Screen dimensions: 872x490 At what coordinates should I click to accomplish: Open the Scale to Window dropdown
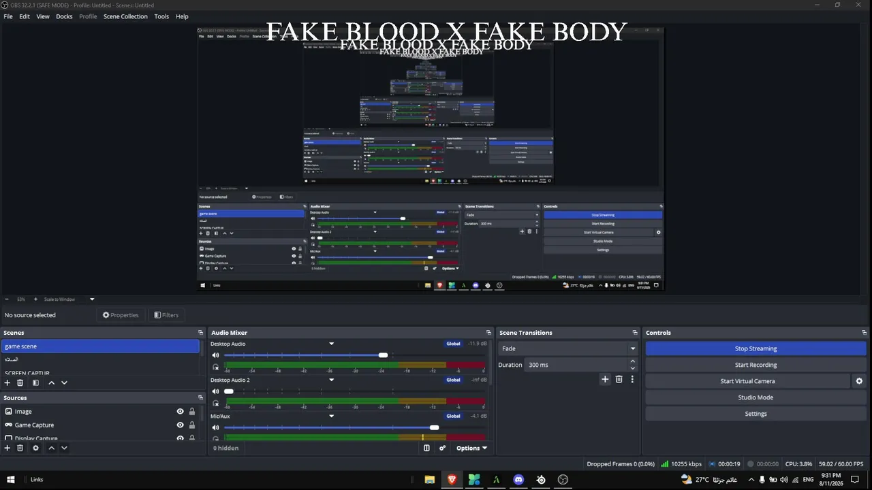tap(69, 299)
